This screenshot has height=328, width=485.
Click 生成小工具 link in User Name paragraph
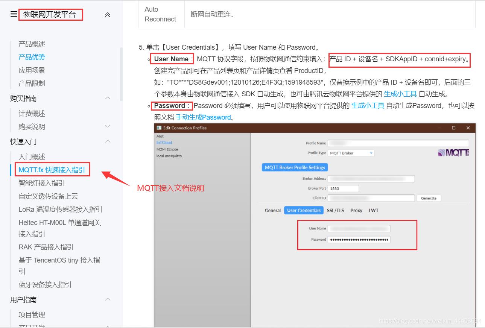click(400, 94)
